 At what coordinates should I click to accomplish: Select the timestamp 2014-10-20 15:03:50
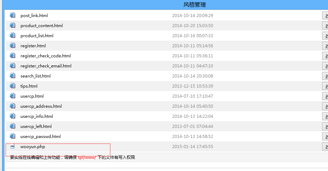coord(193,26)
